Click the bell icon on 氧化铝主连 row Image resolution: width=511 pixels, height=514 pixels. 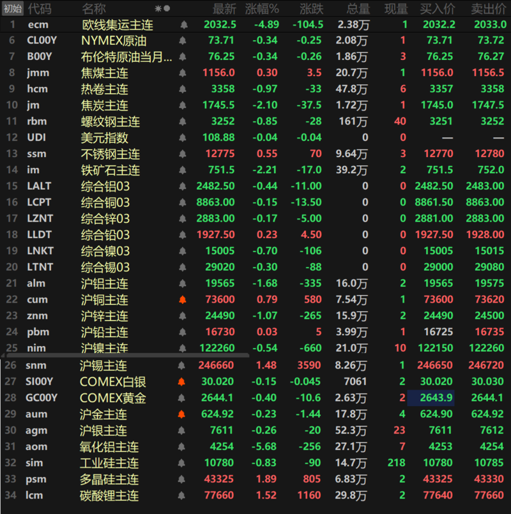(x=182, y=447)
